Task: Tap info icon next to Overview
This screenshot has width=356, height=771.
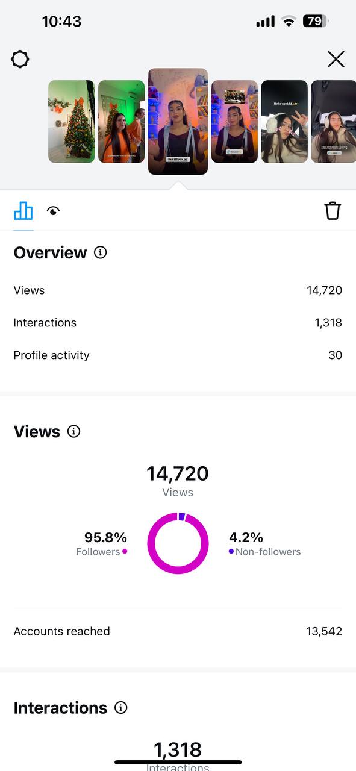Action: (101, 252)
